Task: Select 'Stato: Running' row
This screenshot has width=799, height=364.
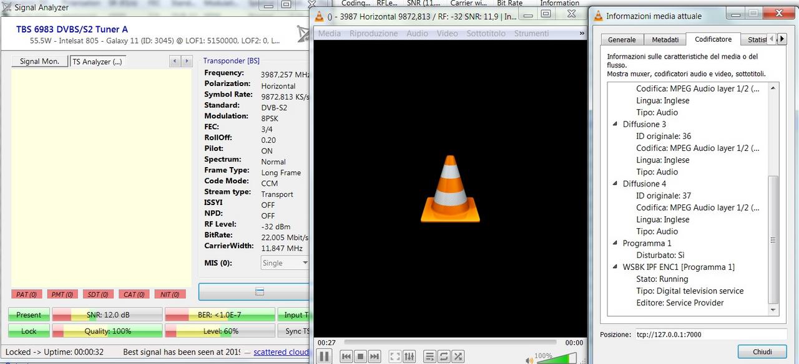Action: tap(662, 279)
